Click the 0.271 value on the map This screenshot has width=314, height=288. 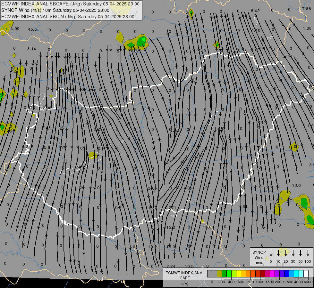pyautogui.click(x=171, y=208)
